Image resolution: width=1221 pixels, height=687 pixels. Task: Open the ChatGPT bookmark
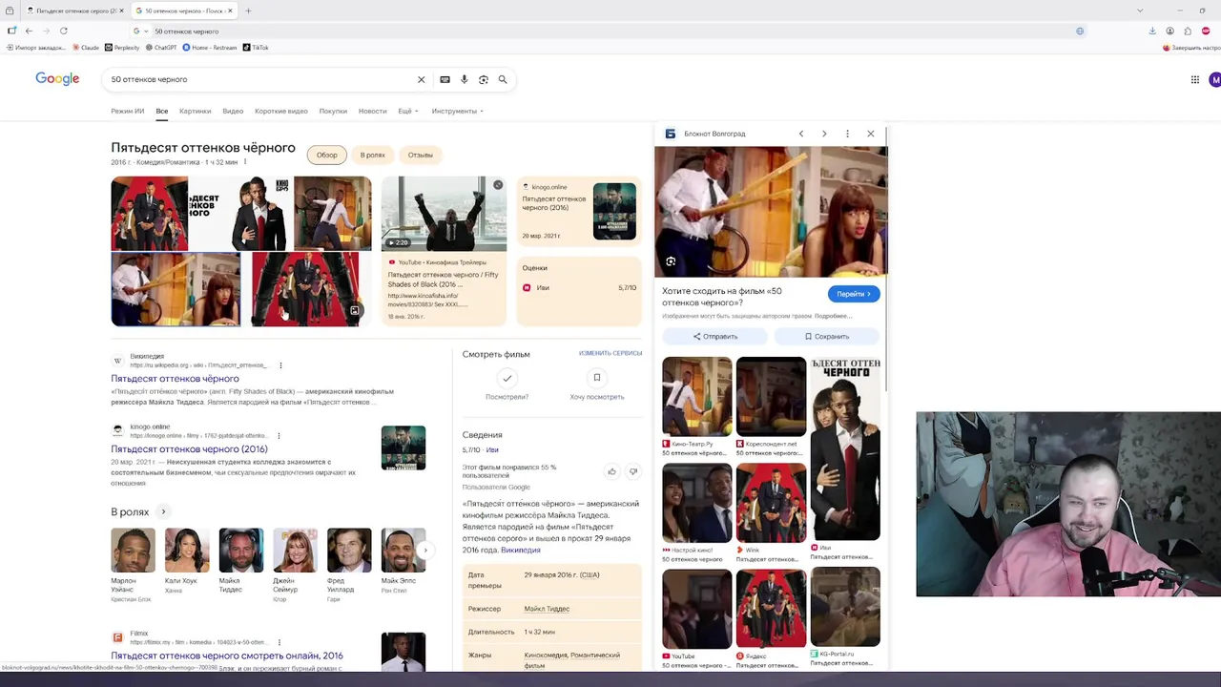pyautogui.click(x=161, y=47)
